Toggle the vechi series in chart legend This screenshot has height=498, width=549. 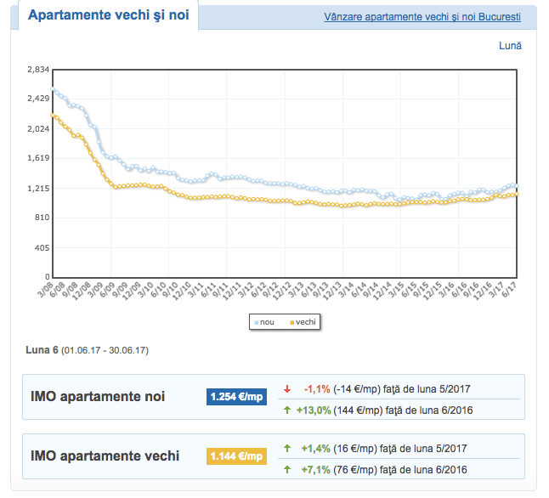pos(303,322)
